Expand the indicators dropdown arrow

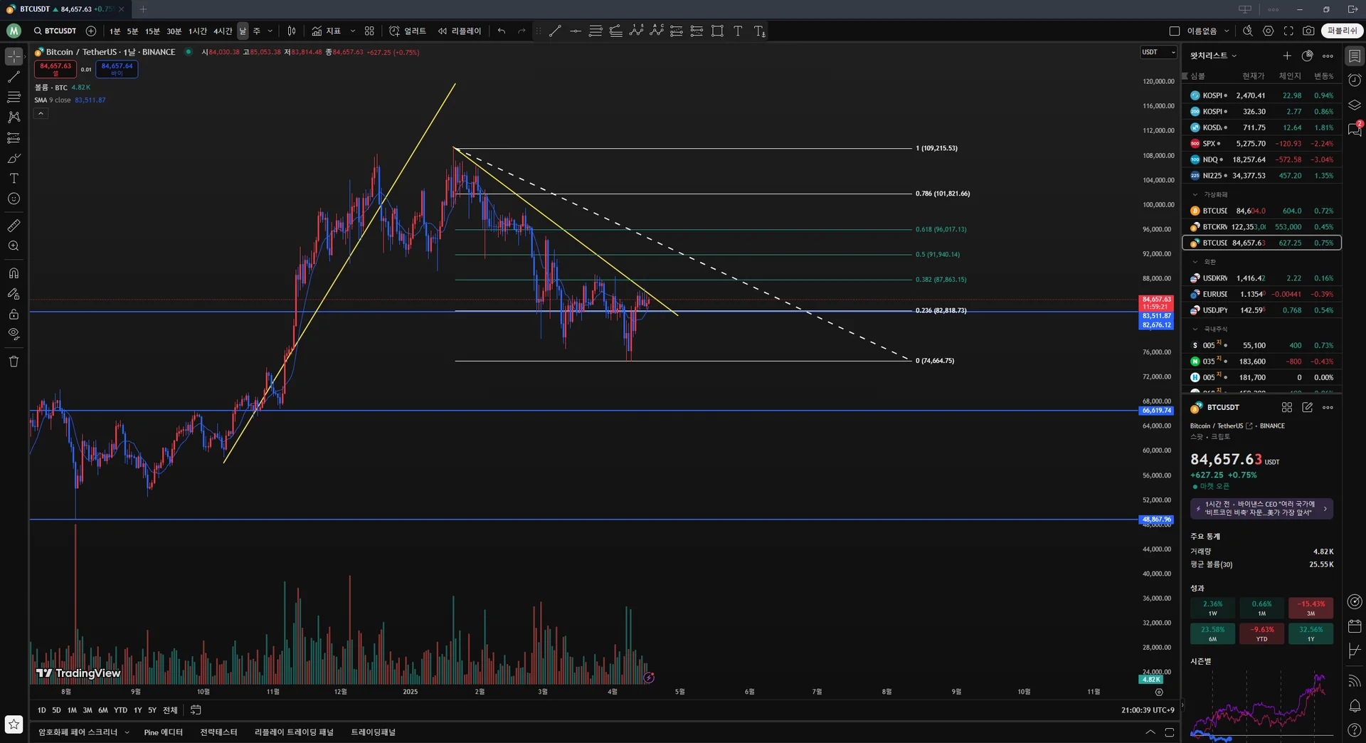pyautogui.click(x=353, y=31)
